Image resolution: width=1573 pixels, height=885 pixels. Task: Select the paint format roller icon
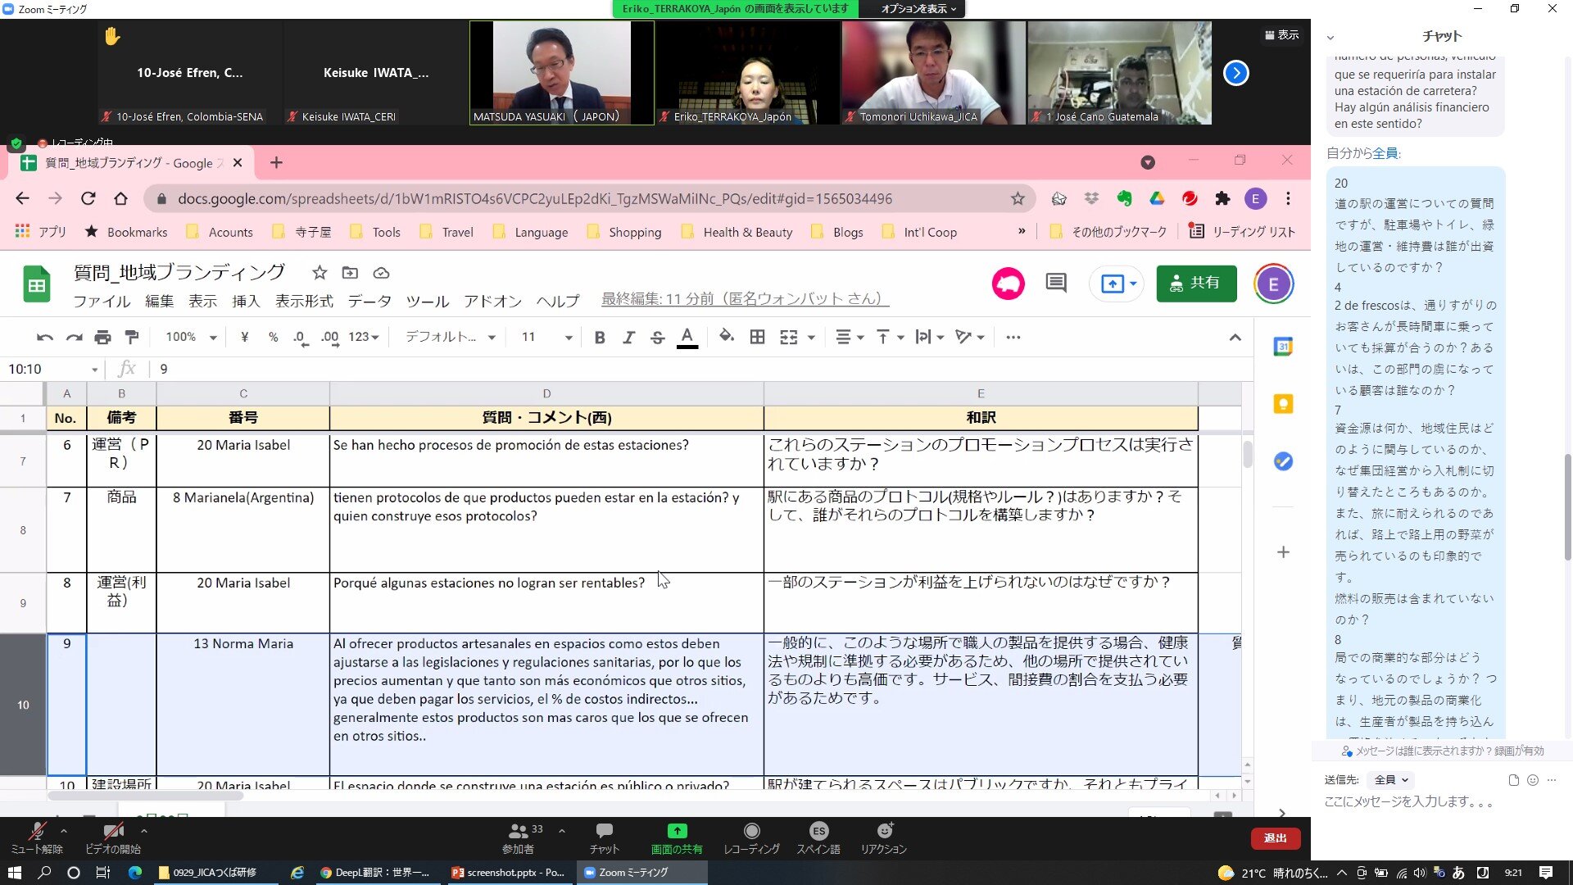[x=131, y=337]
